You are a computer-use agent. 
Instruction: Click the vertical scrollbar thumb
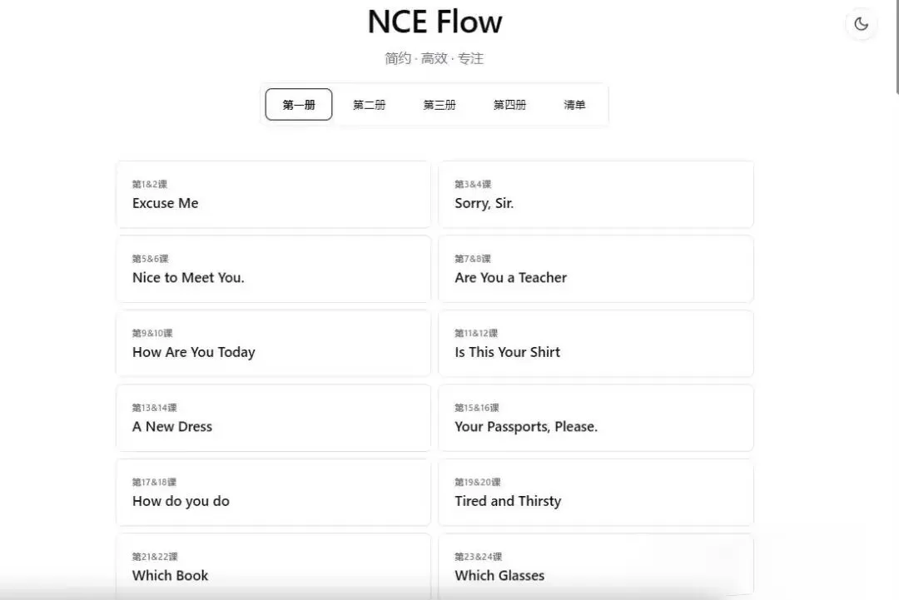pyautogui.click(x=896, y=46)
